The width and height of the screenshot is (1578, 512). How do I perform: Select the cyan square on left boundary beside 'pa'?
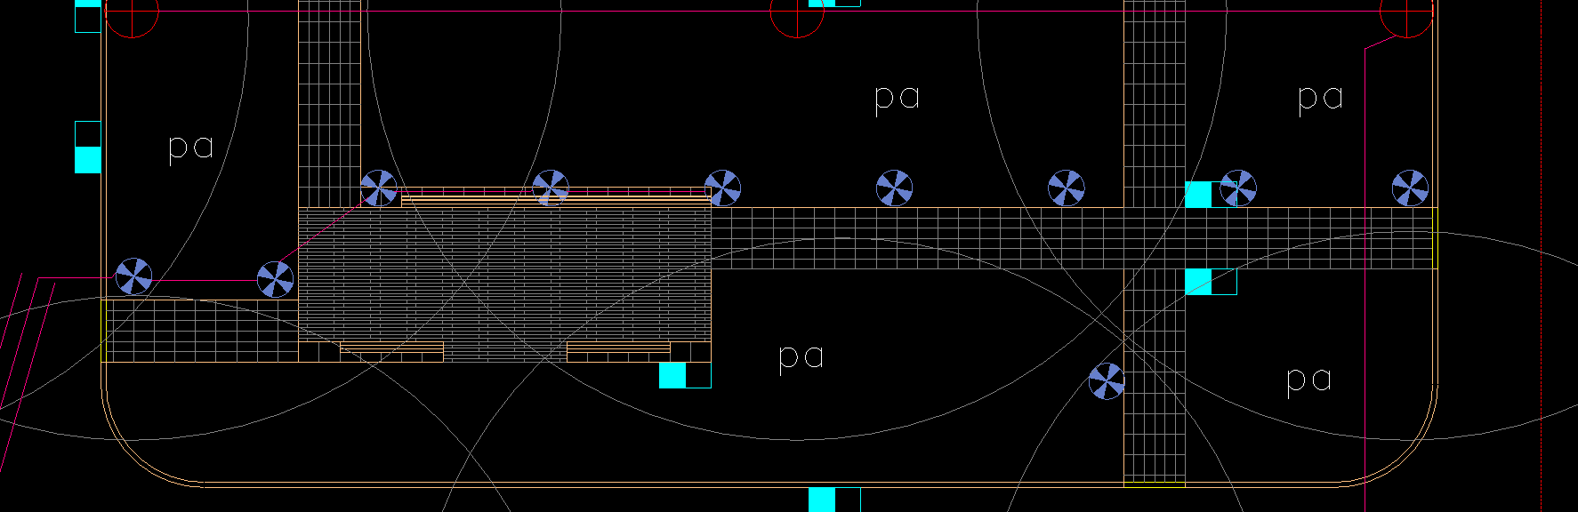(88, 160)
